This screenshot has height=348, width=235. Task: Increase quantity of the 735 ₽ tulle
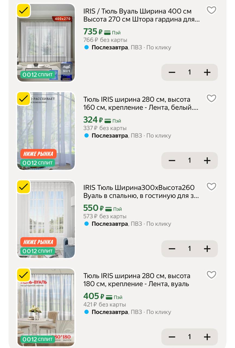coord(207,72)
